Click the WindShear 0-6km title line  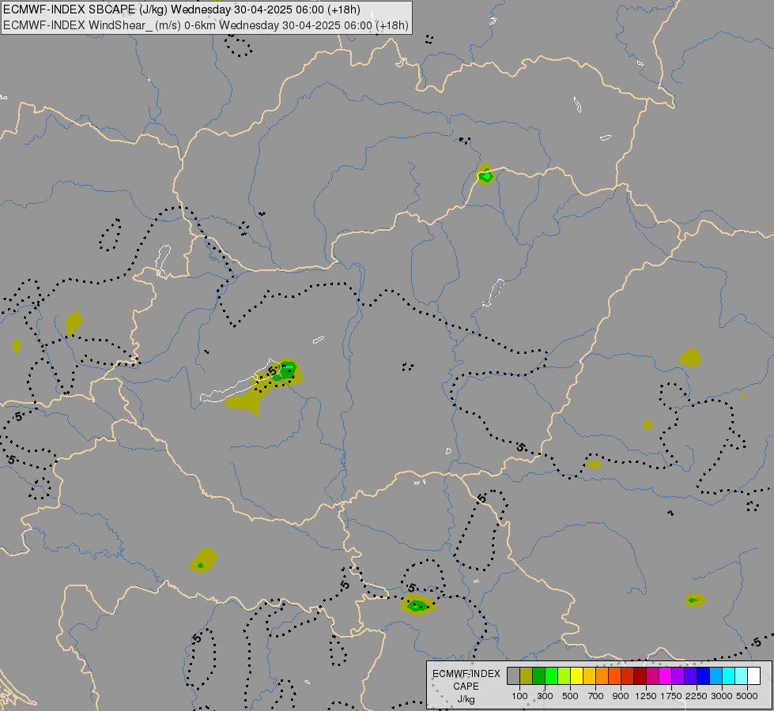(206, 25)
